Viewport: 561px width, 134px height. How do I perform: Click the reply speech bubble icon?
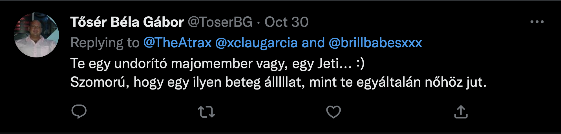tap(79, 112)
